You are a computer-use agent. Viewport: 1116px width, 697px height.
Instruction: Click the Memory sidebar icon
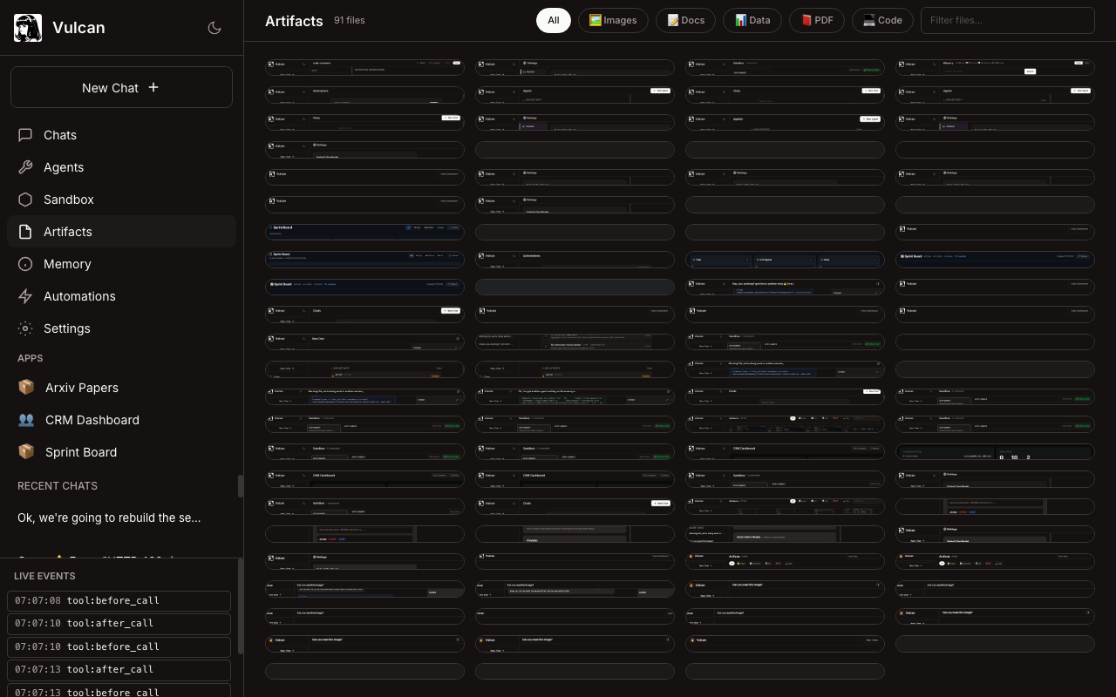pyautogui.click(x=25, y=264)
